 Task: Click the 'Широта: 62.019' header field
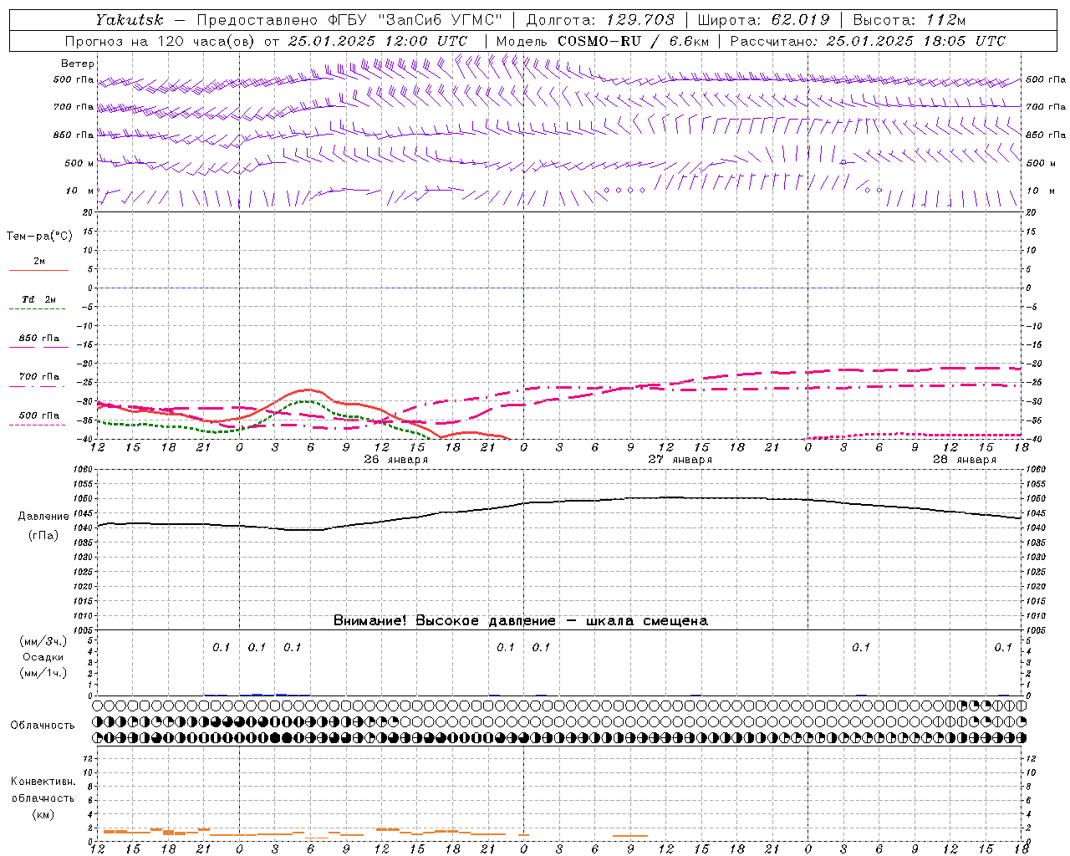pos(763,20)
